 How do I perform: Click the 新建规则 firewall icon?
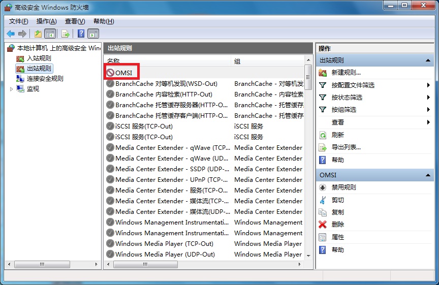(x=323, y=73)
